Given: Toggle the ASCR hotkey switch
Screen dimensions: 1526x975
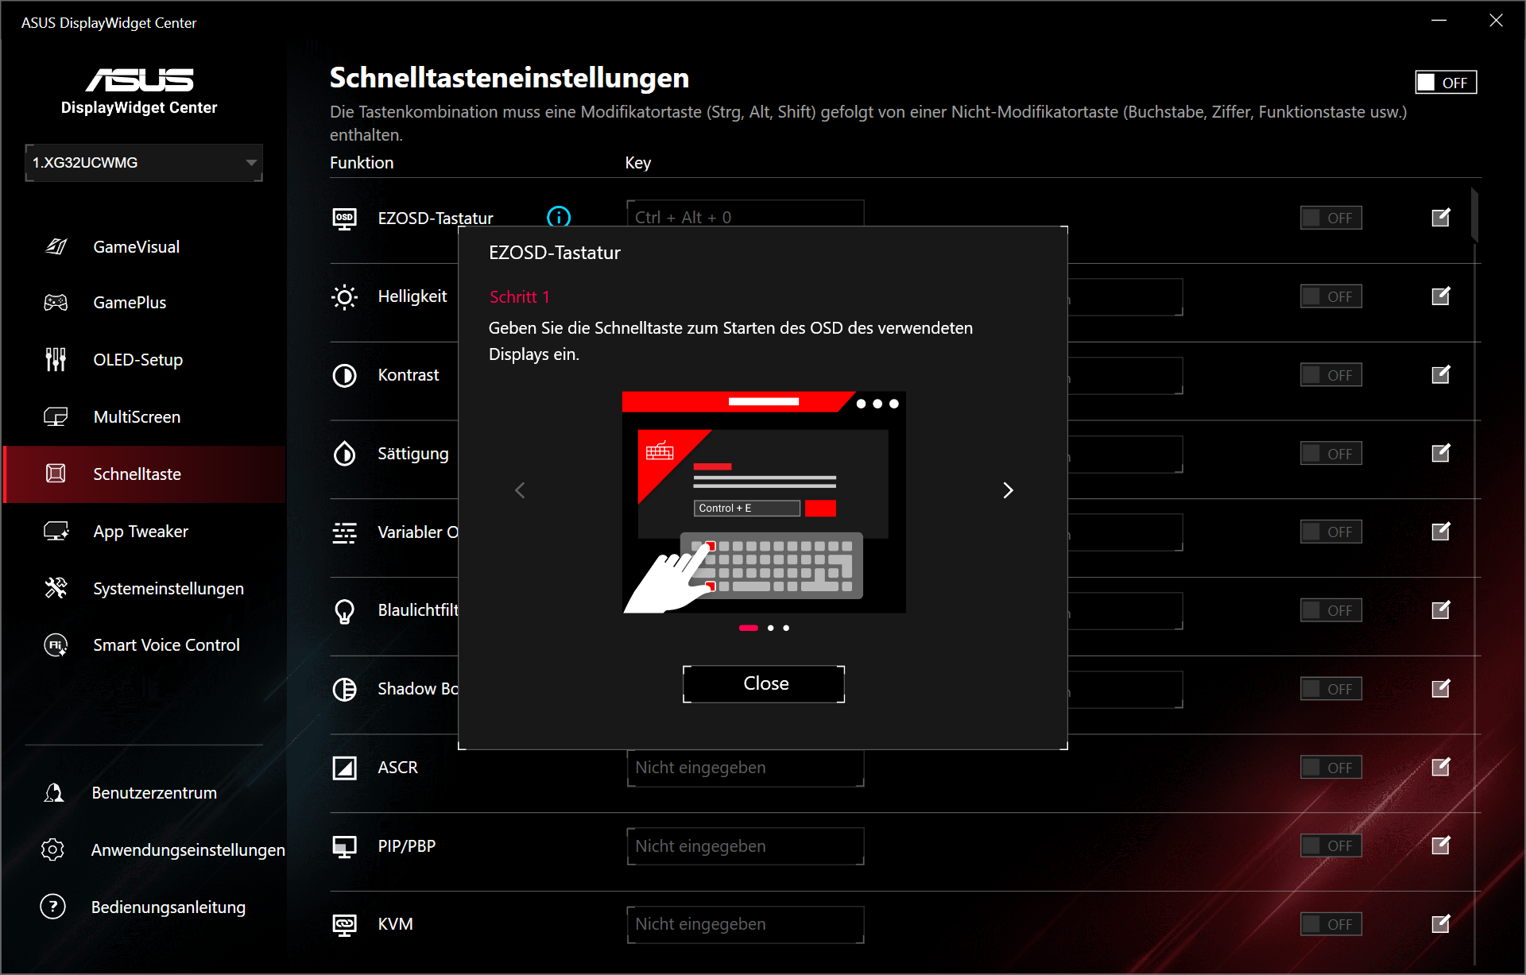Looking at the screenshot, I should (x=1330, y=768).
